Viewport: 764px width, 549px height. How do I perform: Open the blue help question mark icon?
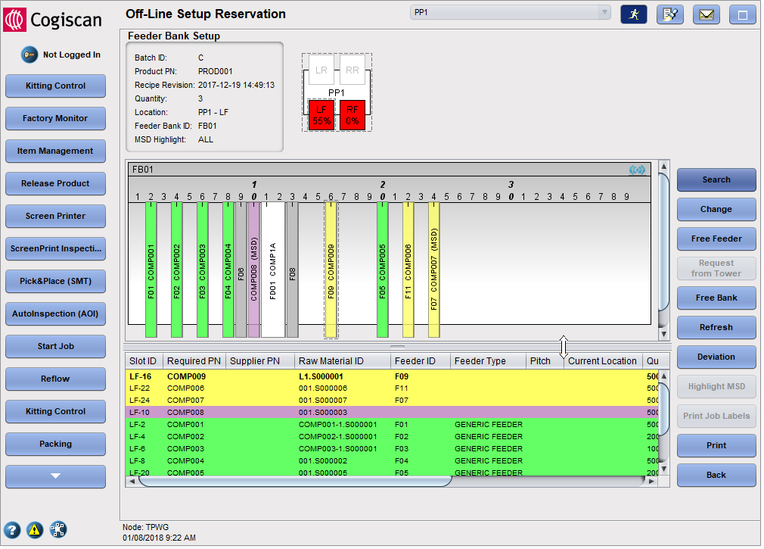click(12, 529)
